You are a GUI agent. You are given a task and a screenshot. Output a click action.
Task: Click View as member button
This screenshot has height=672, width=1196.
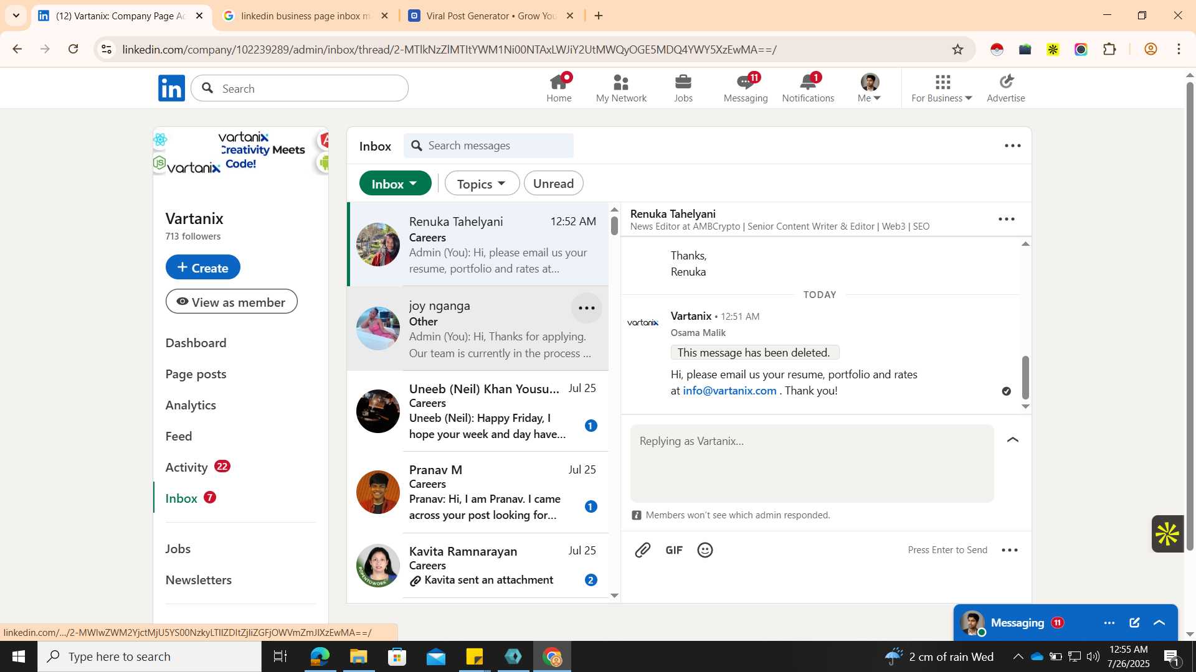click(x=231, y=302)
